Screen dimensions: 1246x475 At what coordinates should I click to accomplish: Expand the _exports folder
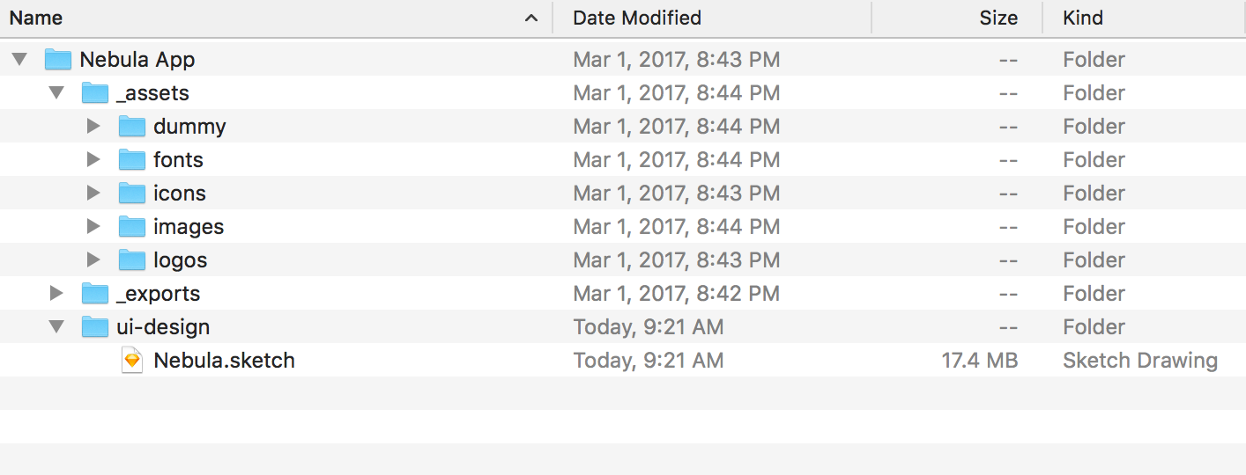click(x=57, y=294)
